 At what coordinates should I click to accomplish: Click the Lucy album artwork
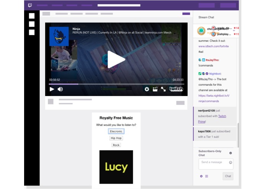coord(116,167)
